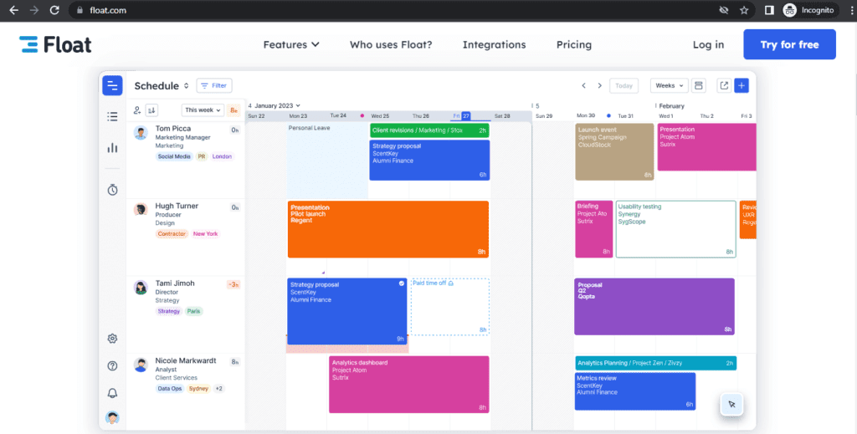Select the tan Launch event block
This screenshot has width=857, height=434.
click(614, 151)
